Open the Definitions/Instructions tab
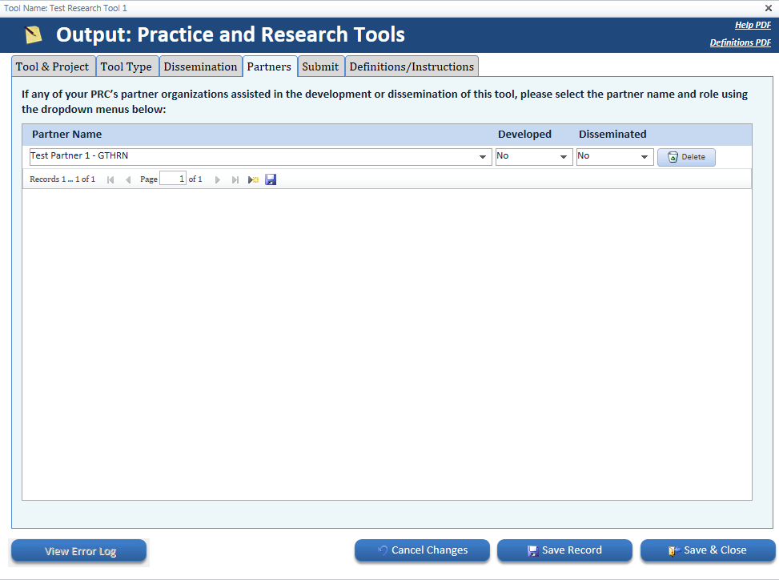This screenshot has height=580, width=779. pyautogui.click(x=412, y=66)
